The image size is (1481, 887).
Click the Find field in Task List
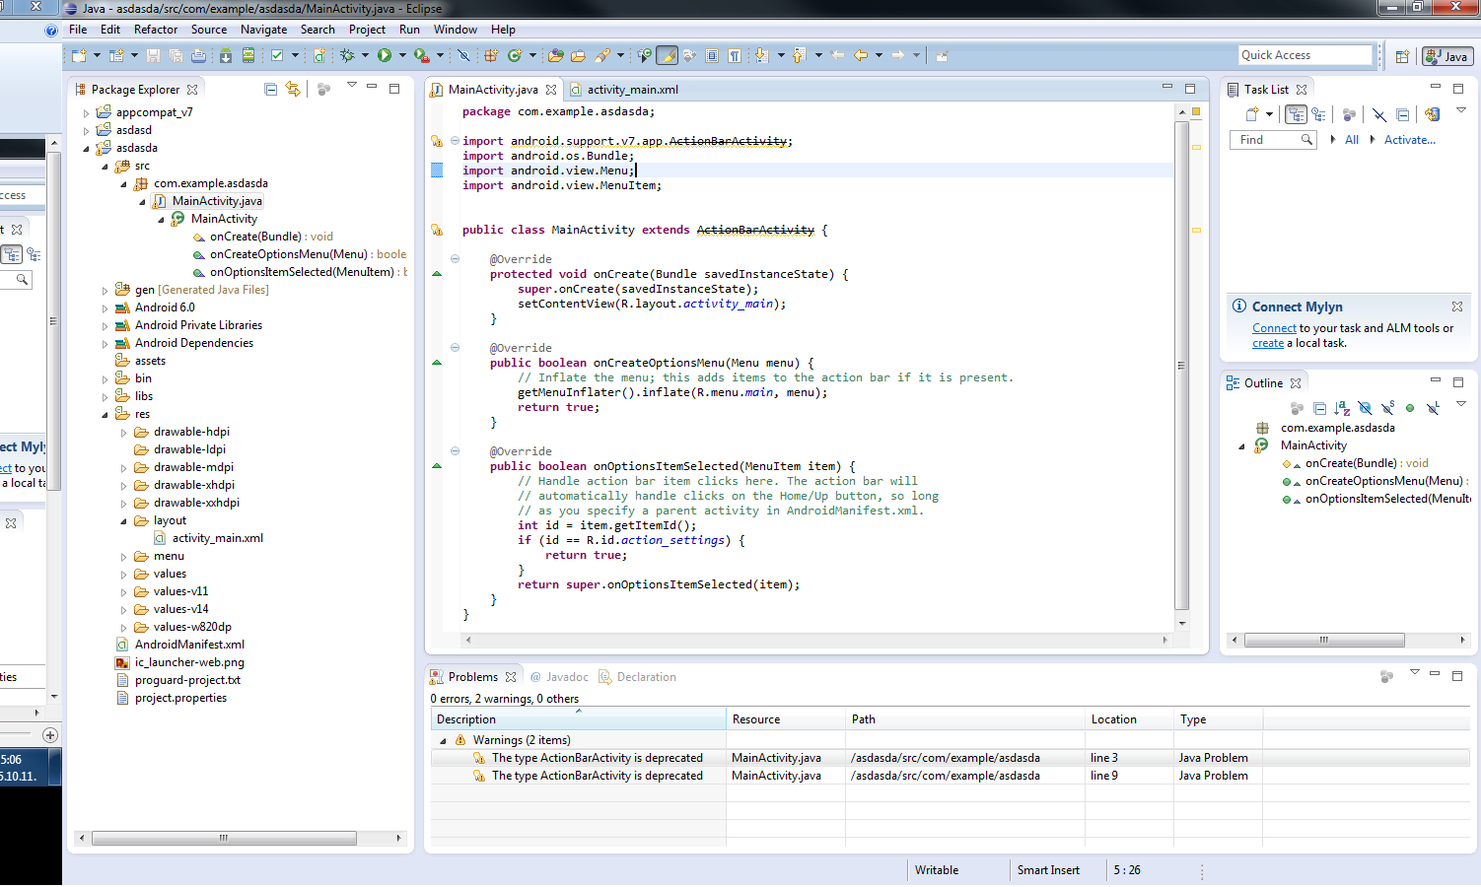point(1273,140)
